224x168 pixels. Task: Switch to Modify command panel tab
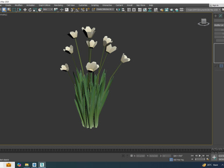[221, 16]
